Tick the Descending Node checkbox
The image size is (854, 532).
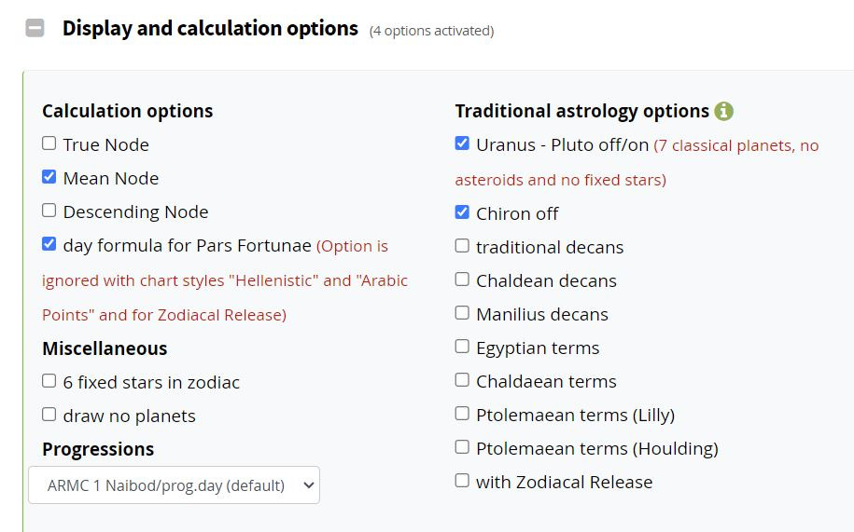[49, 211]
